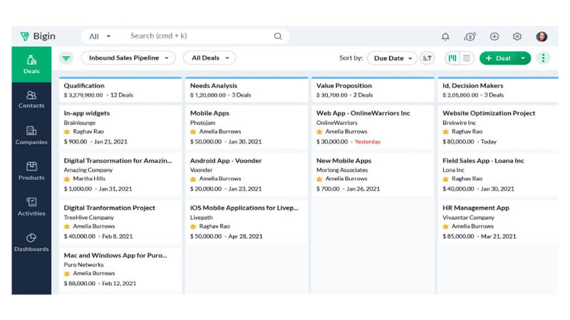Open the Activities tab in the sidebar

31,207
